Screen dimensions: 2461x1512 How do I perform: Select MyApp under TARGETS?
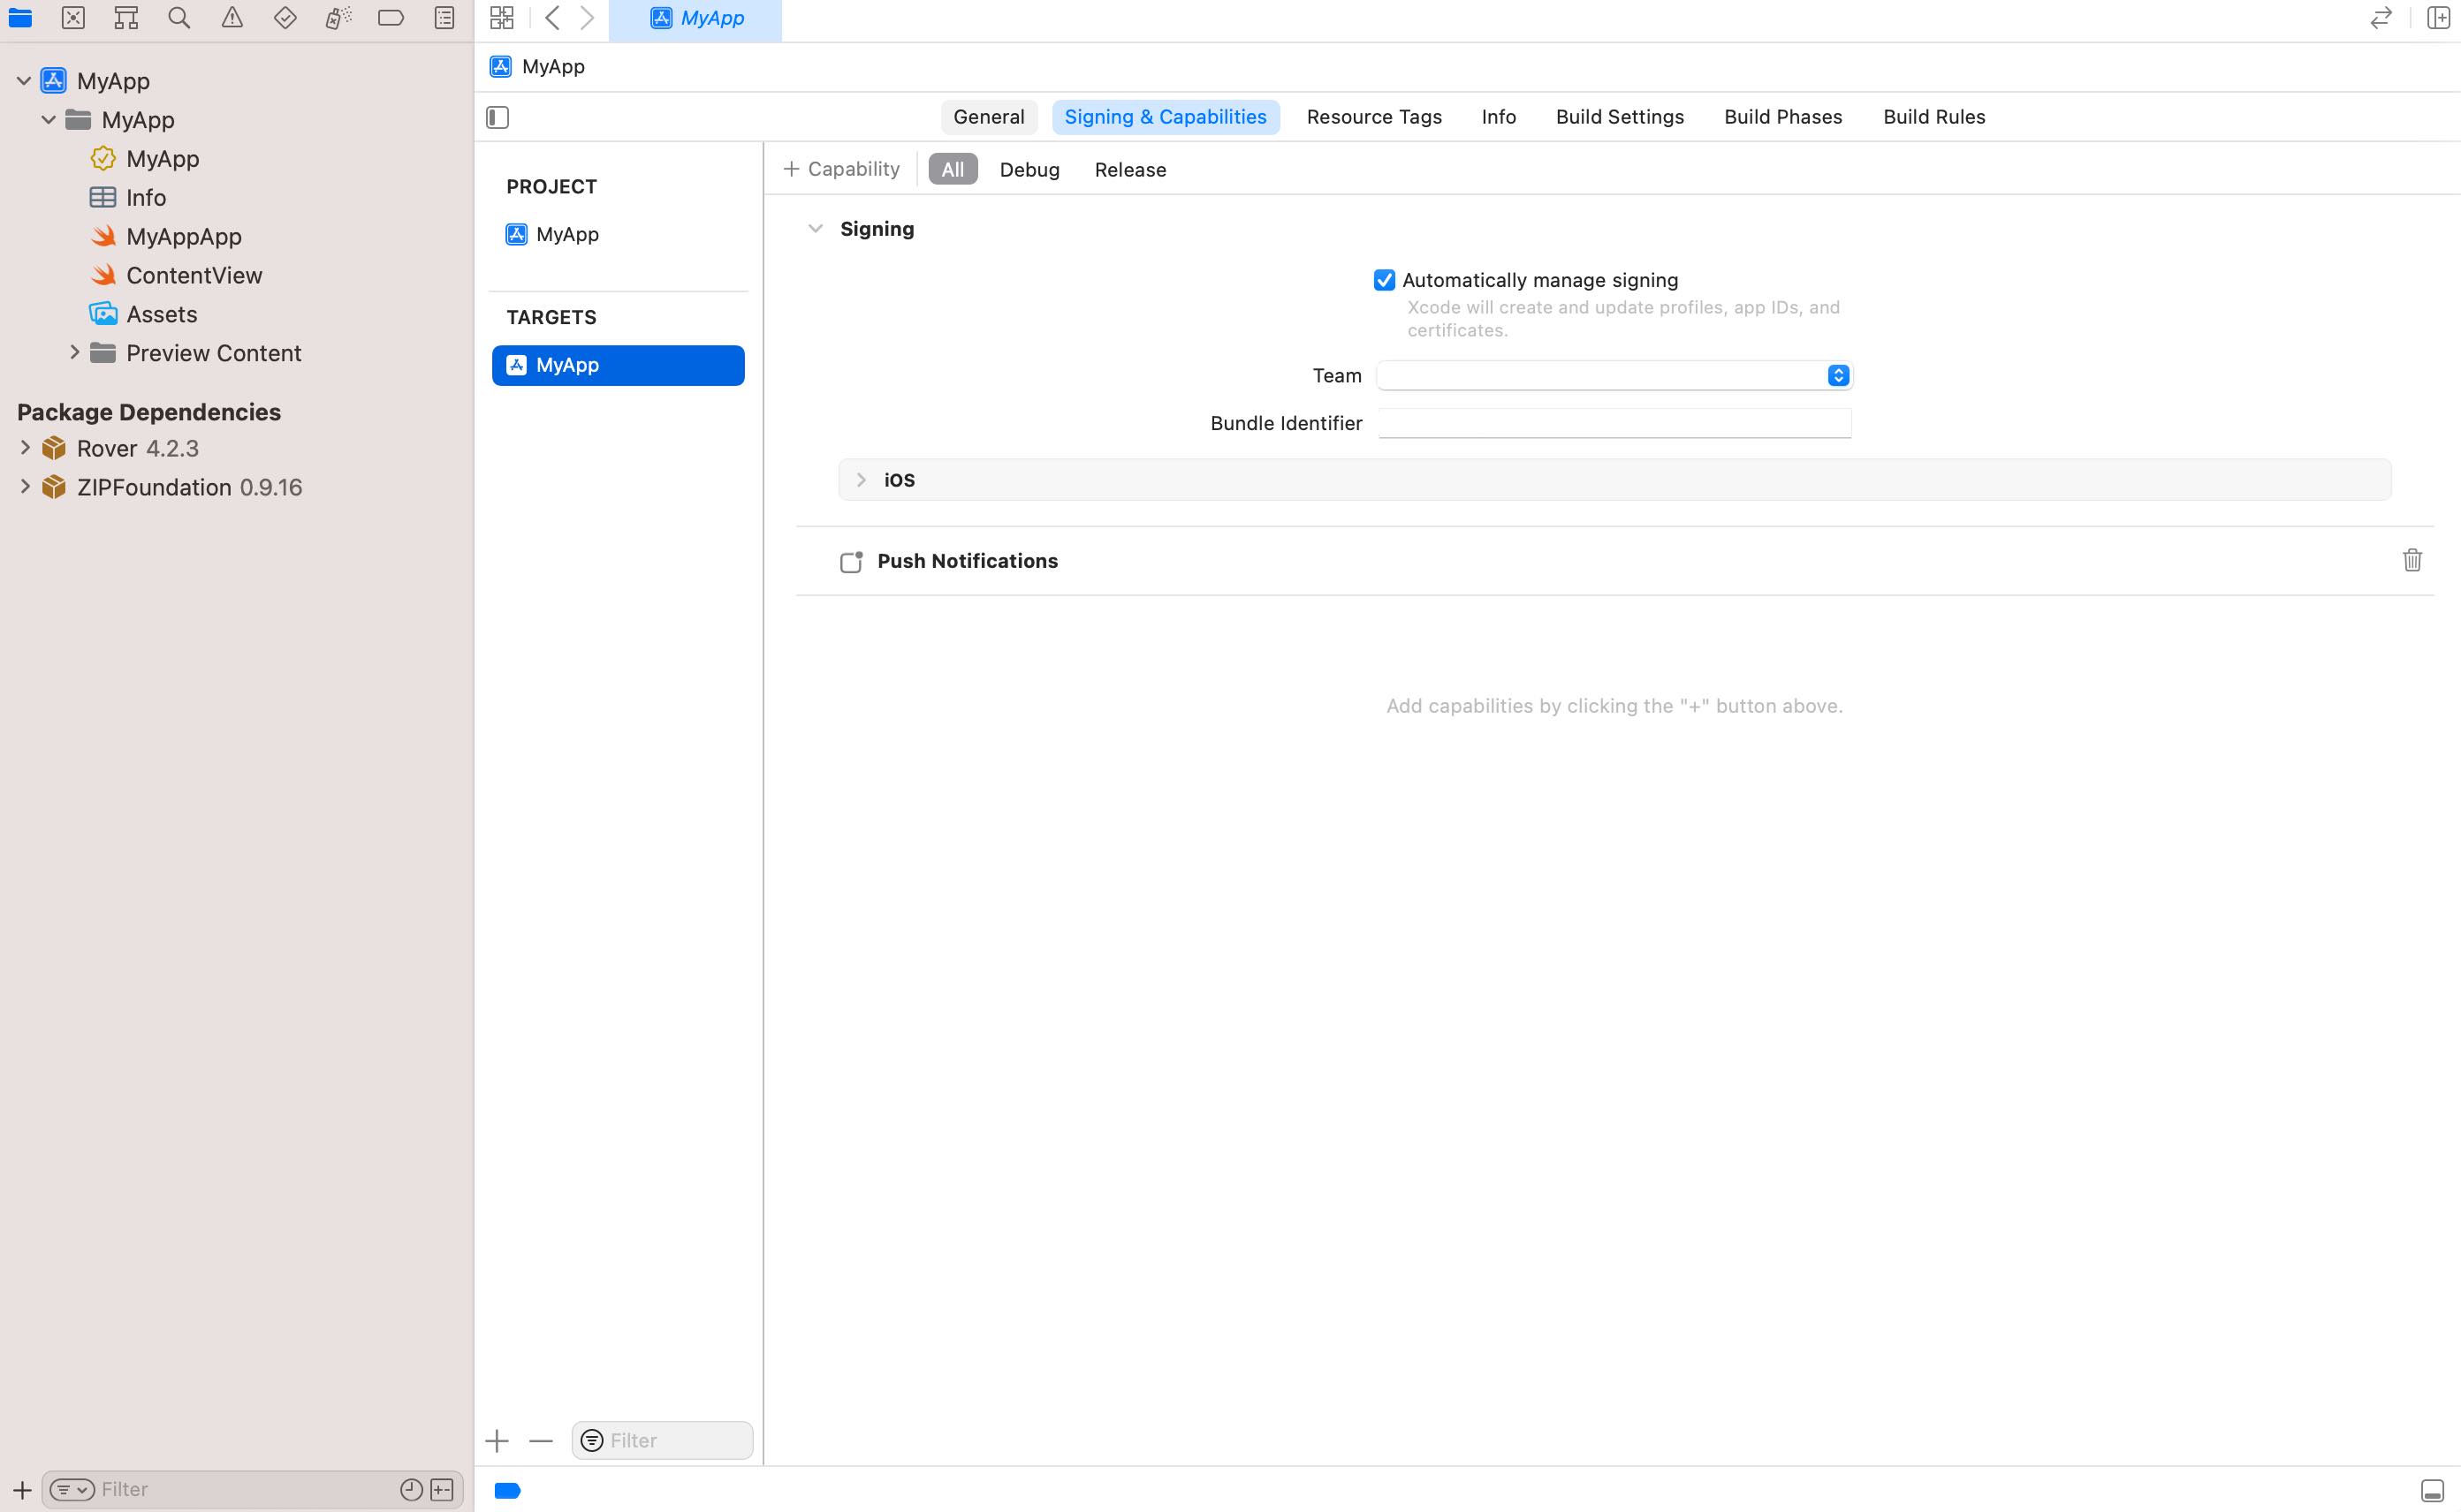(x=618, y=365)
